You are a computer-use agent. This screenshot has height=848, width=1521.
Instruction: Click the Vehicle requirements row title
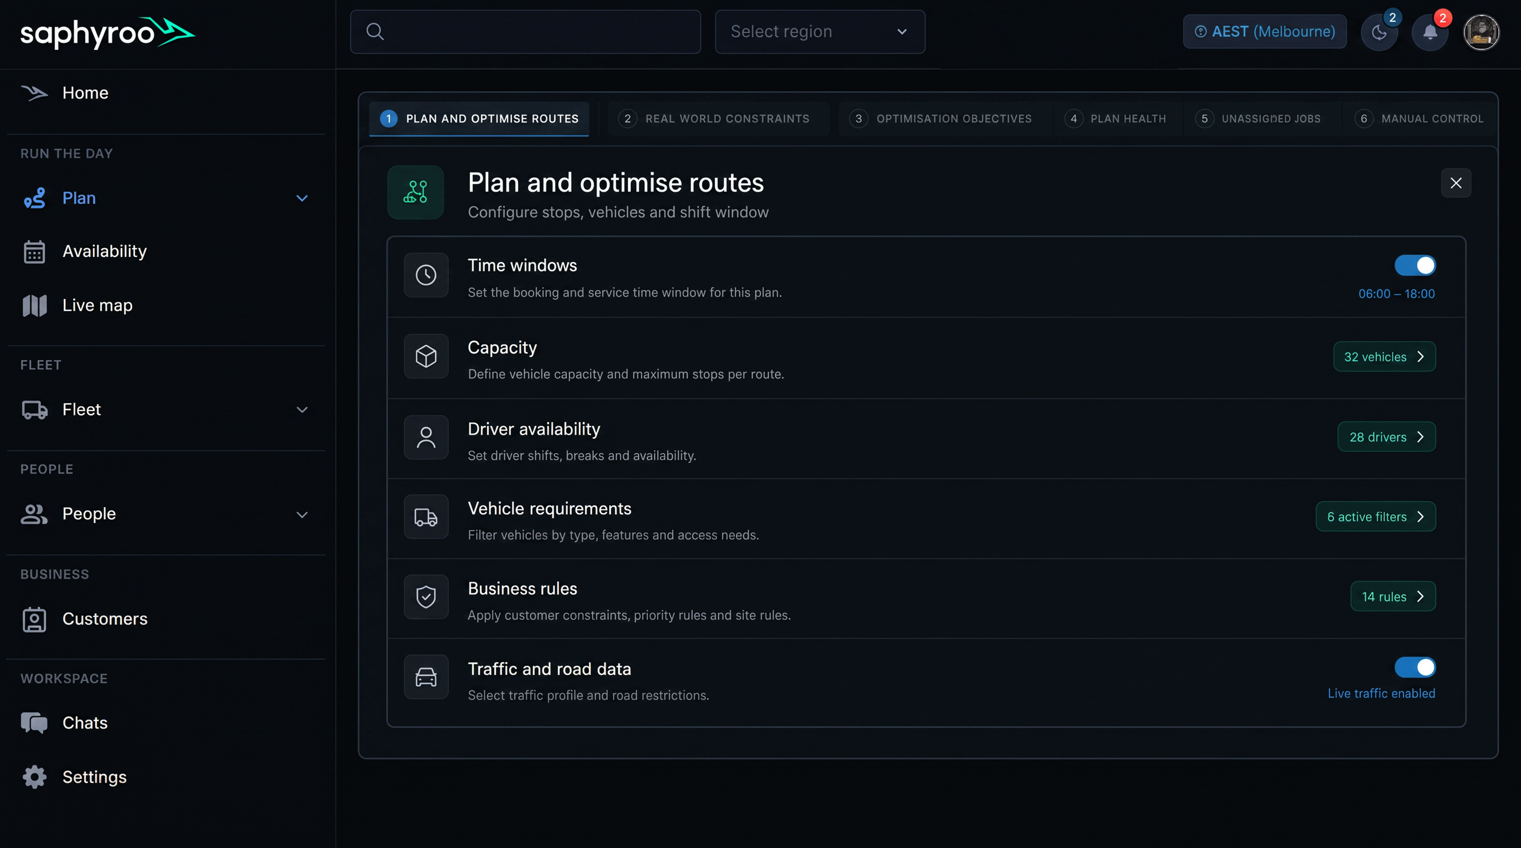pyautogui.click(x=550, y=509)
